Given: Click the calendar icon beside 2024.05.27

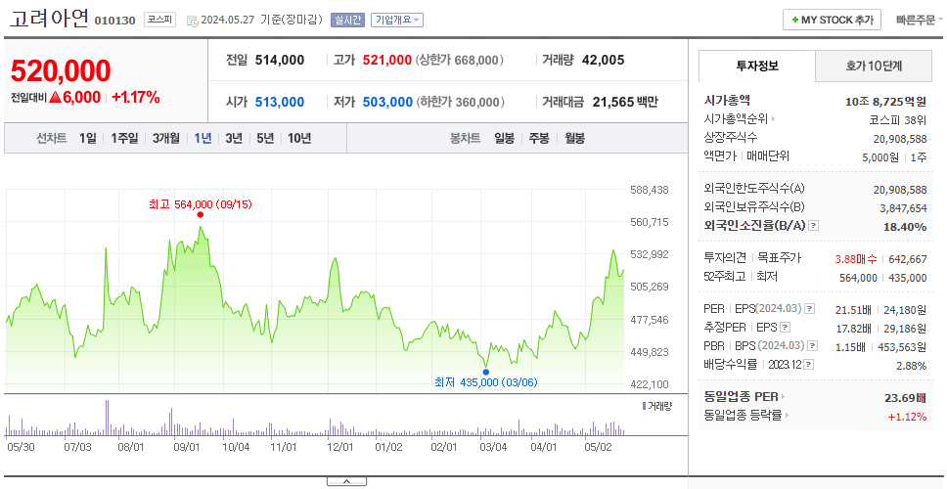Looking at the screenshot, I should click(x=192, y=21).
